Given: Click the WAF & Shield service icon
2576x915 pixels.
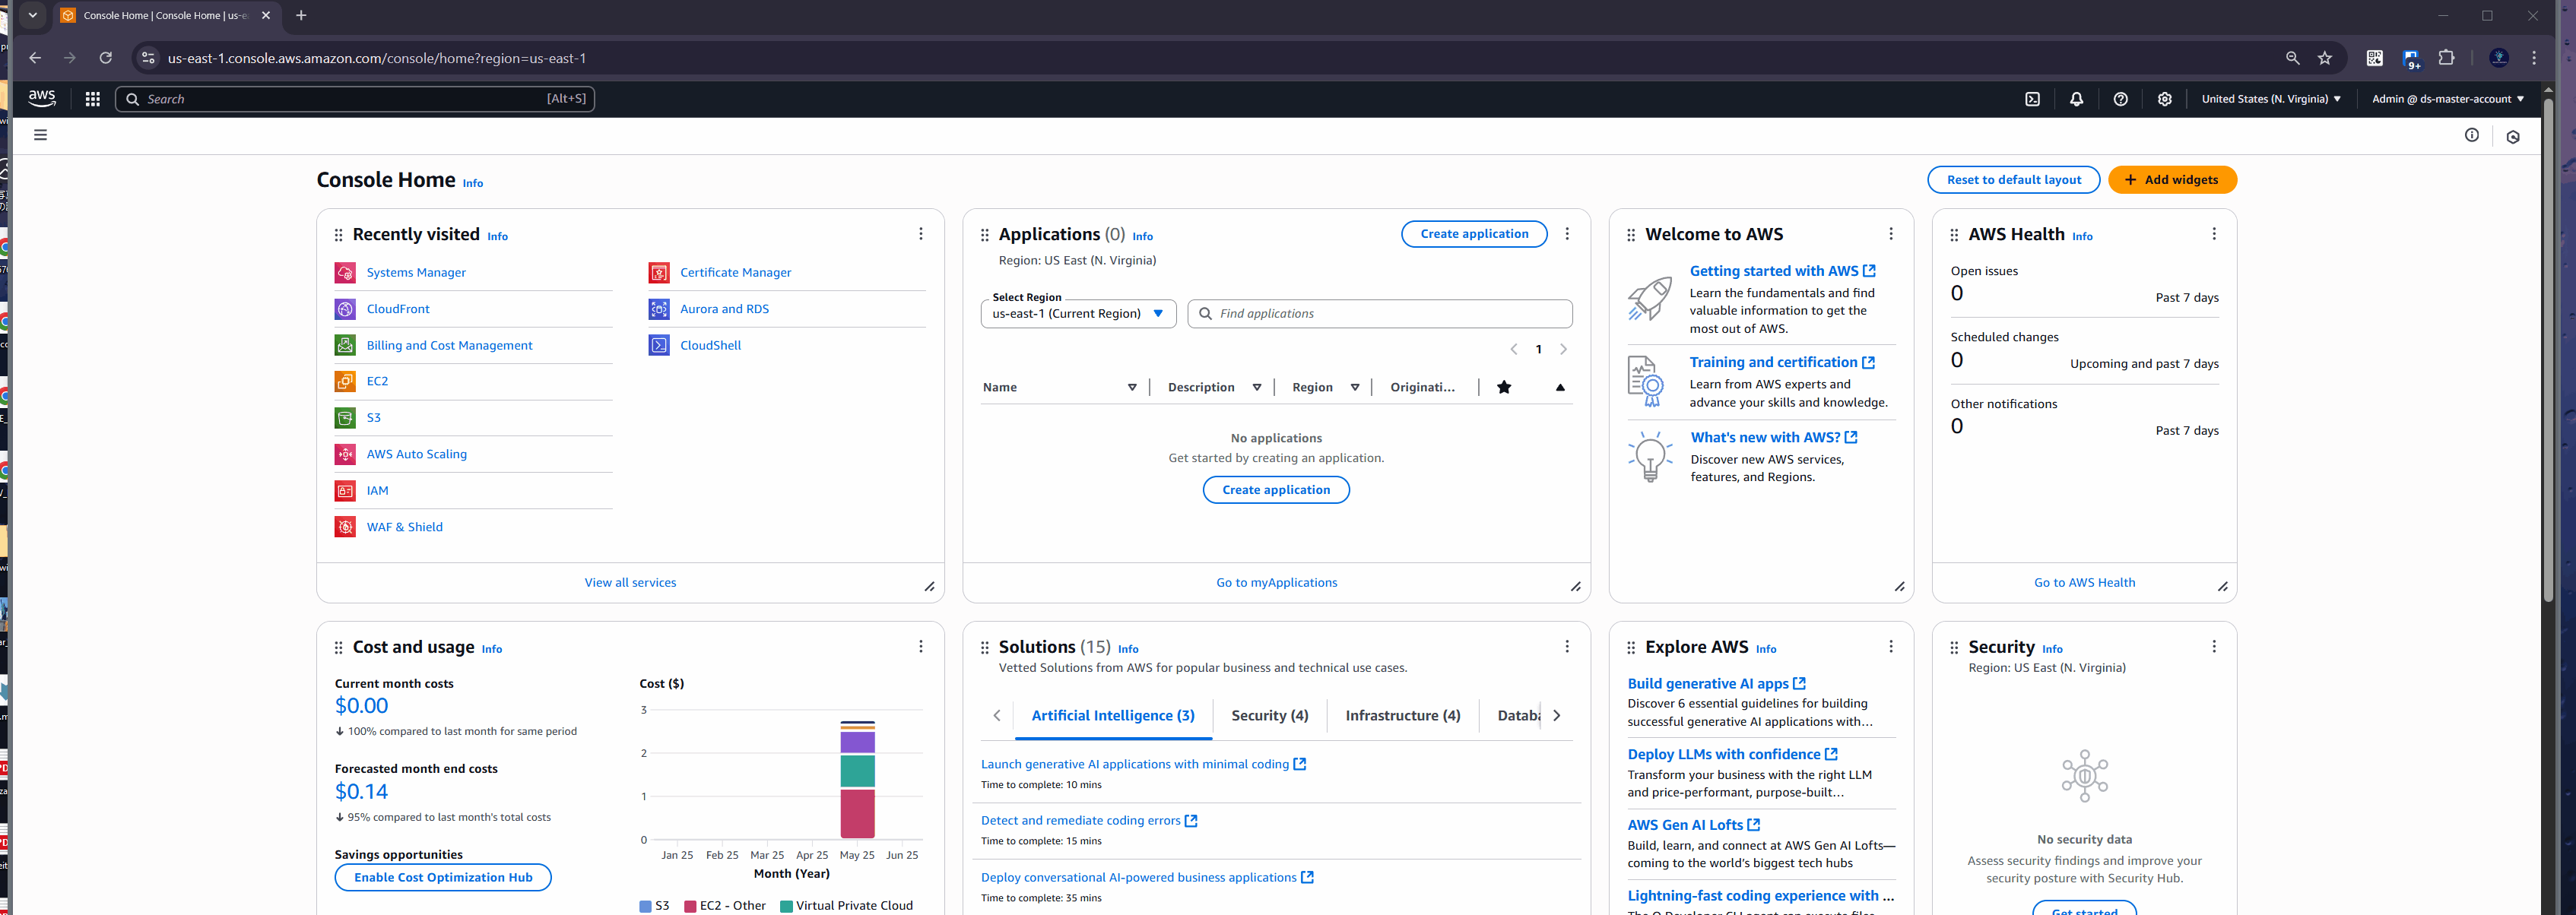Looking at the screenshot, I should (345, 527).
